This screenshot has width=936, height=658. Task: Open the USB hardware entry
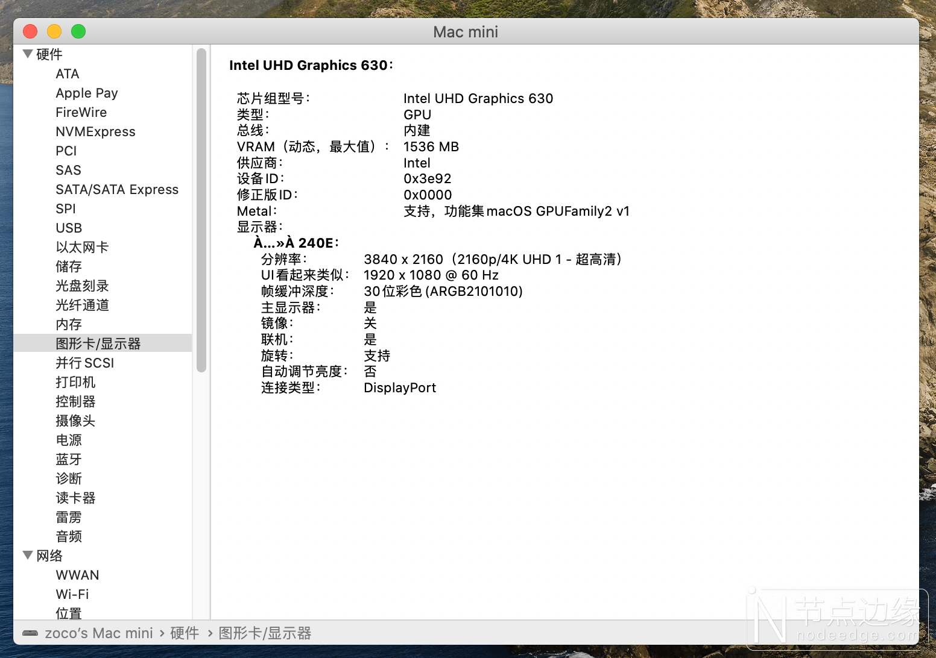[x=69, y=228]
